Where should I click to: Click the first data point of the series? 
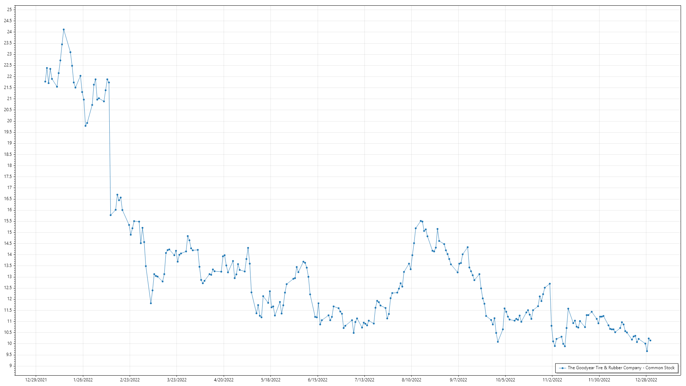pos(45,81)
